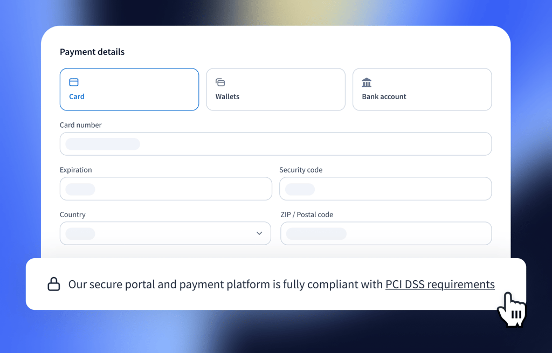Click the "Payment details" heading
The width and height of the screenshot is (552, 353).
coord(92,52)
